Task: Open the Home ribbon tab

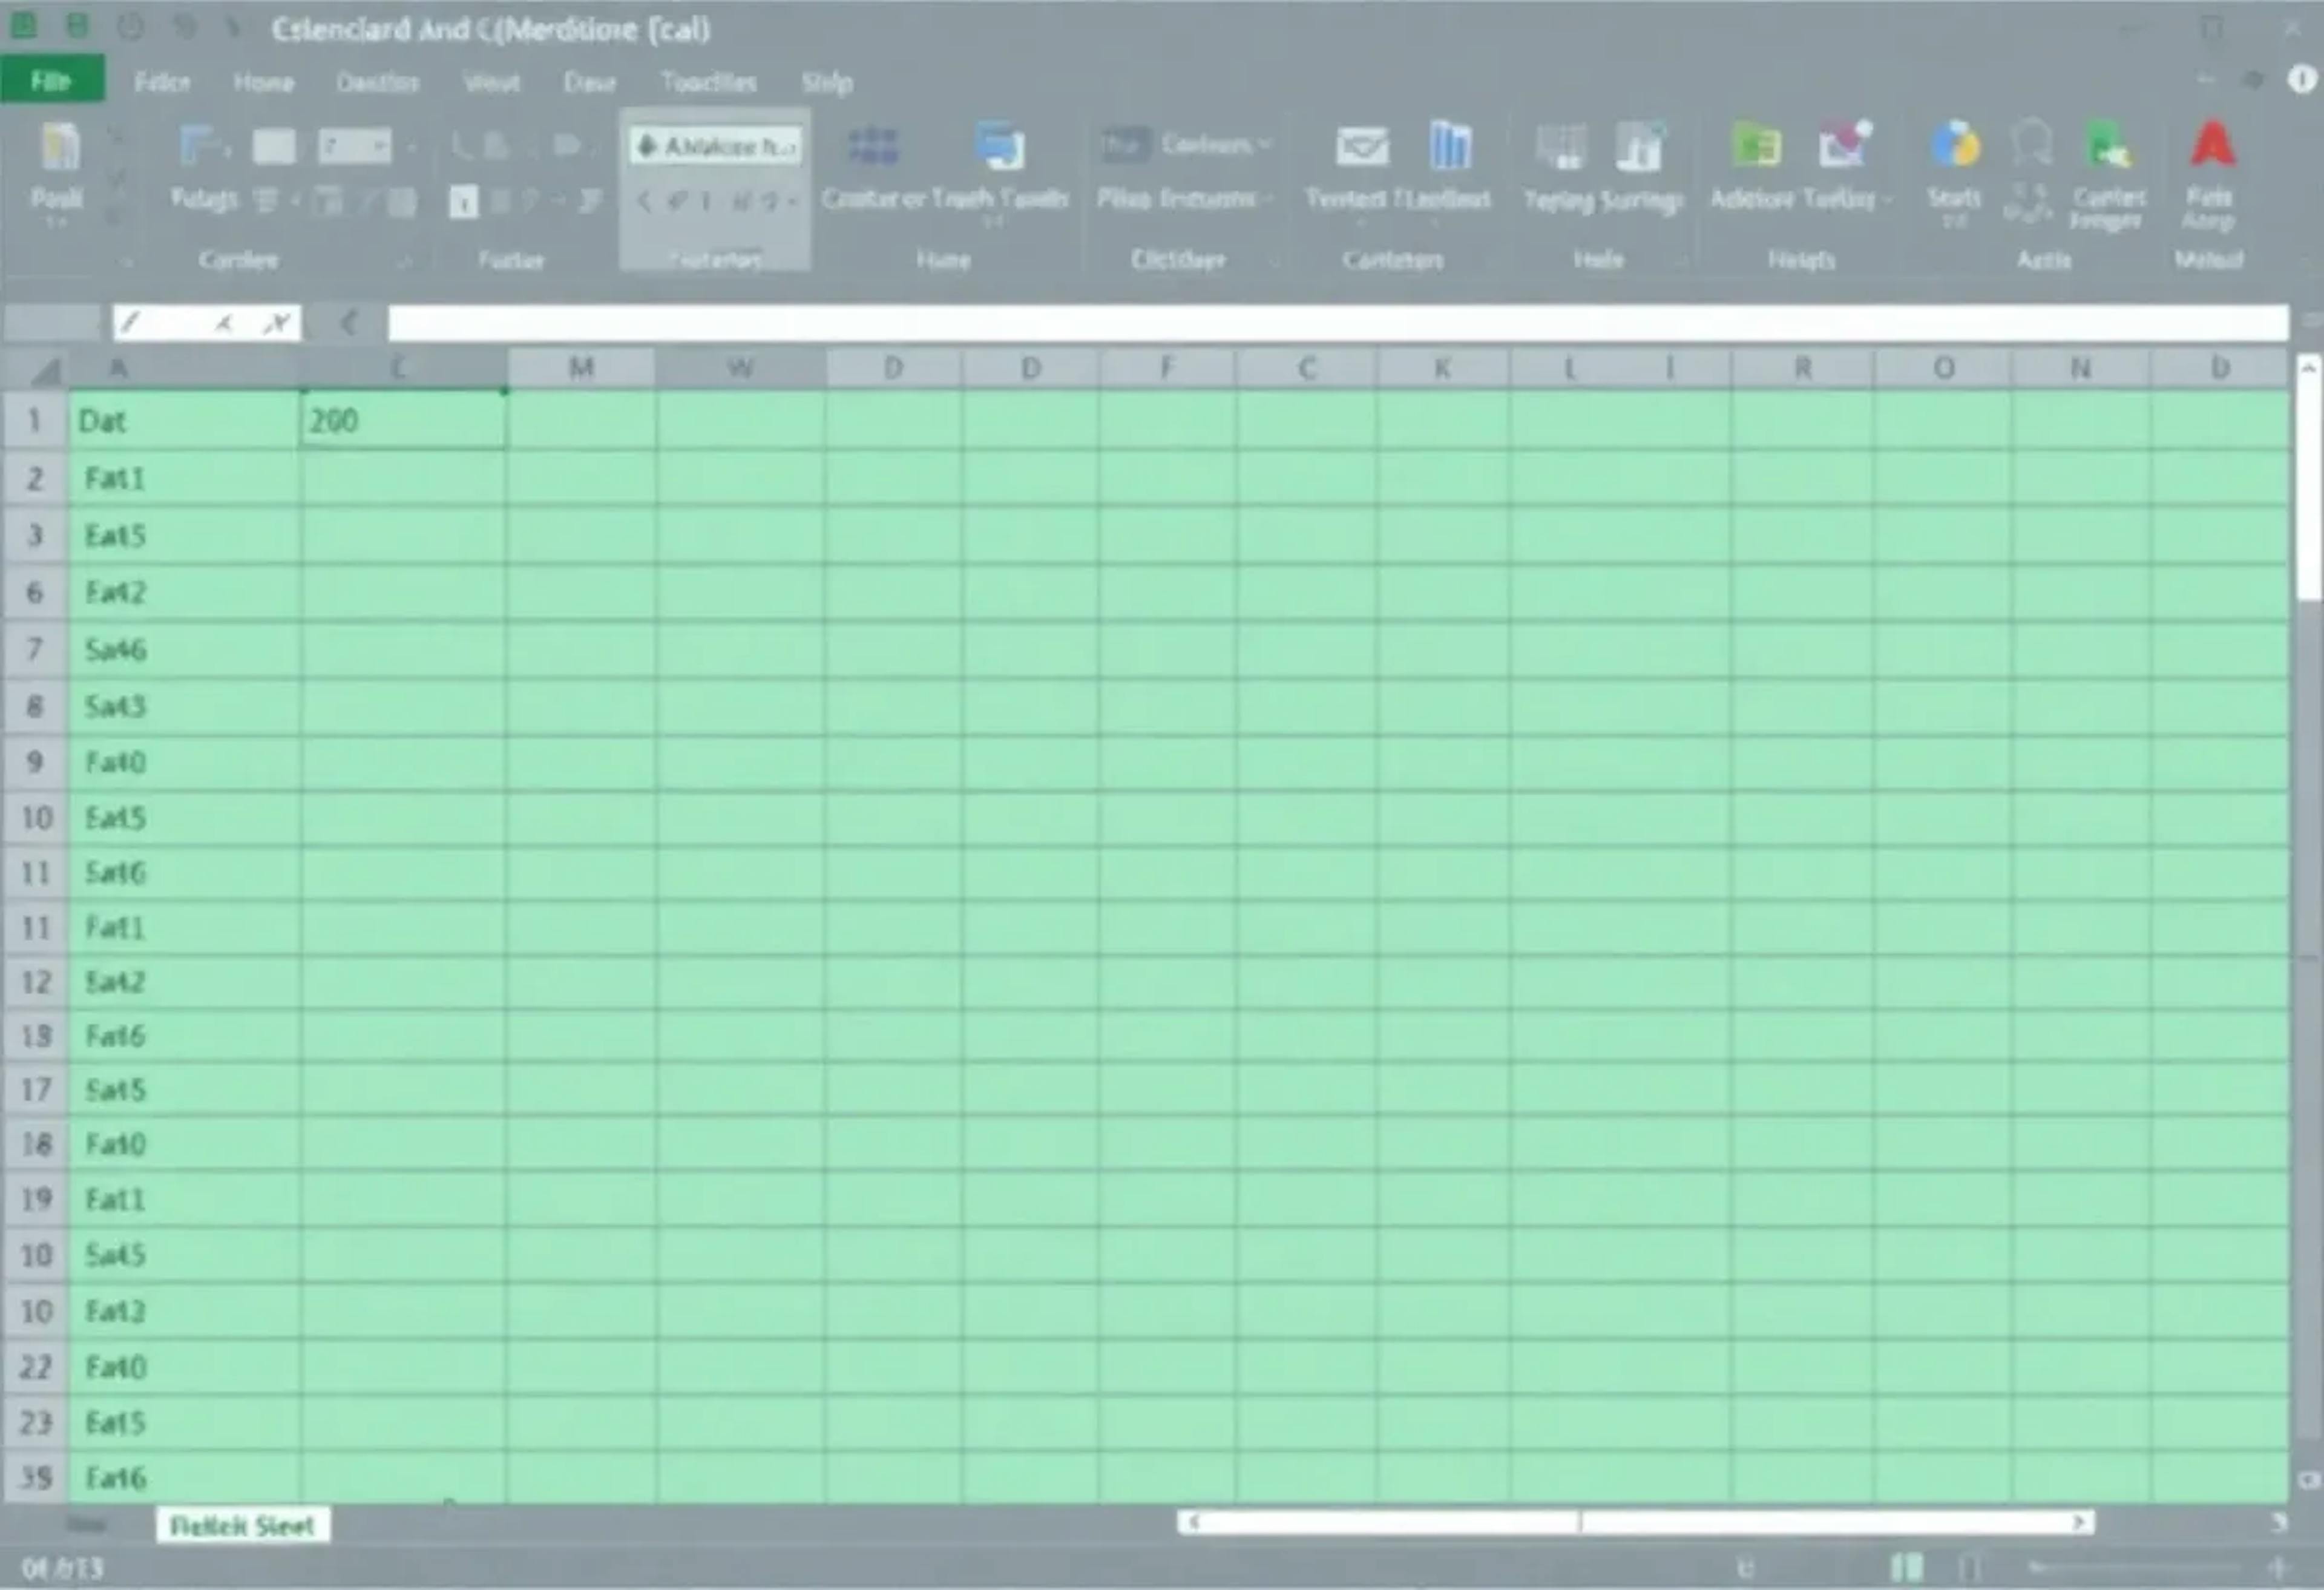Action: (x=263, y=83)
